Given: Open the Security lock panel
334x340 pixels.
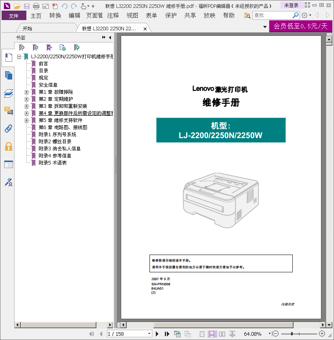Looking at the screenshot, I should [x=9, y=146].
